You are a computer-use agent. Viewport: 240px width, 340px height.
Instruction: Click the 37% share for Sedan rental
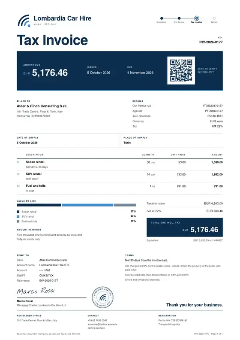[x=133, y=211]
